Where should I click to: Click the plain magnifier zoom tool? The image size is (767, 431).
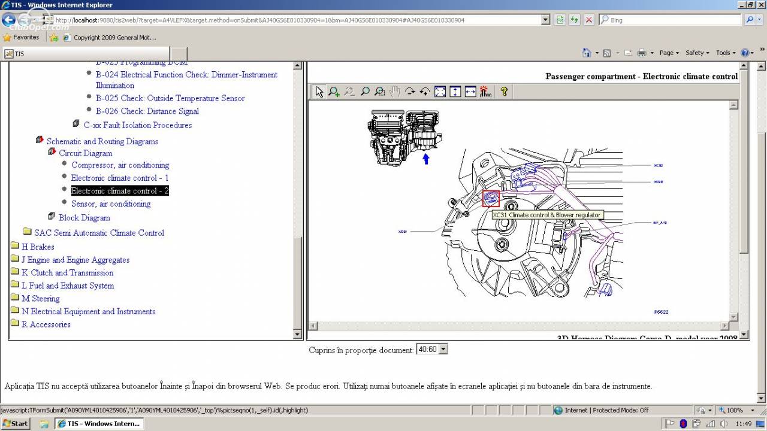[364, 92]
